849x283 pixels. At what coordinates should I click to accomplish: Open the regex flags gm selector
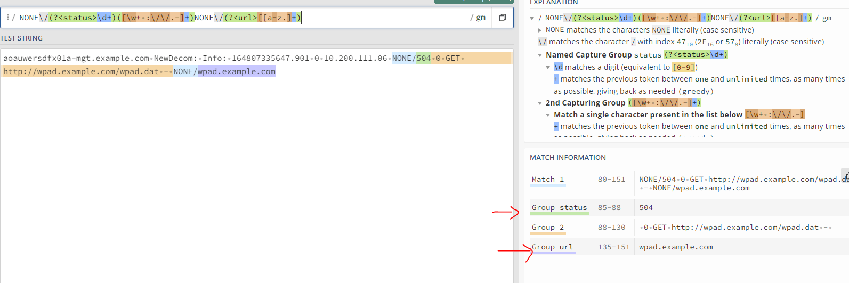[478, 18]
